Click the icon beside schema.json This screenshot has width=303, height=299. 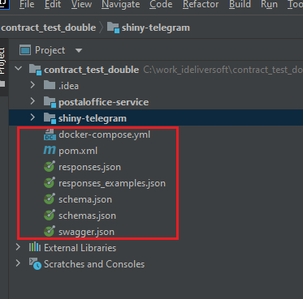[x=50, y=199]
